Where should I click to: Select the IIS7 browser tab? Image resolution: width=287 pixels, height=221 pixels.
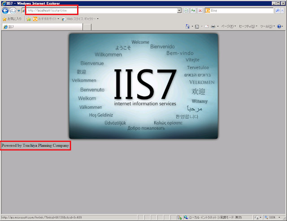point(43,27)
